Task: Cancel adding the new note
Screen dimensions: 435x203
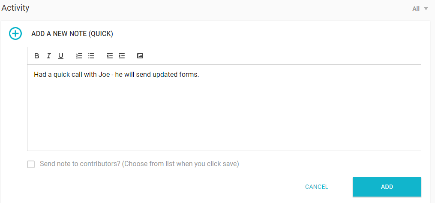Action: click(x=317, y=187)
